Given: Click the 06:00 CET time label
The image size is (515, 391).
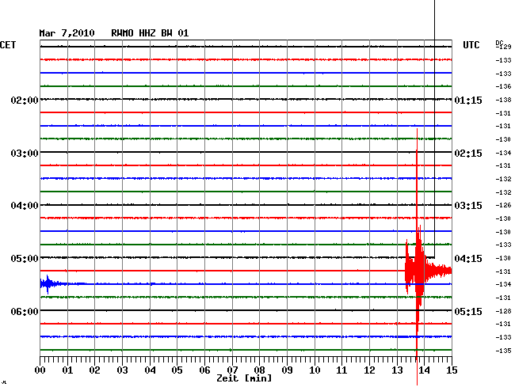Looking at the screenshot, I should 25,311.
